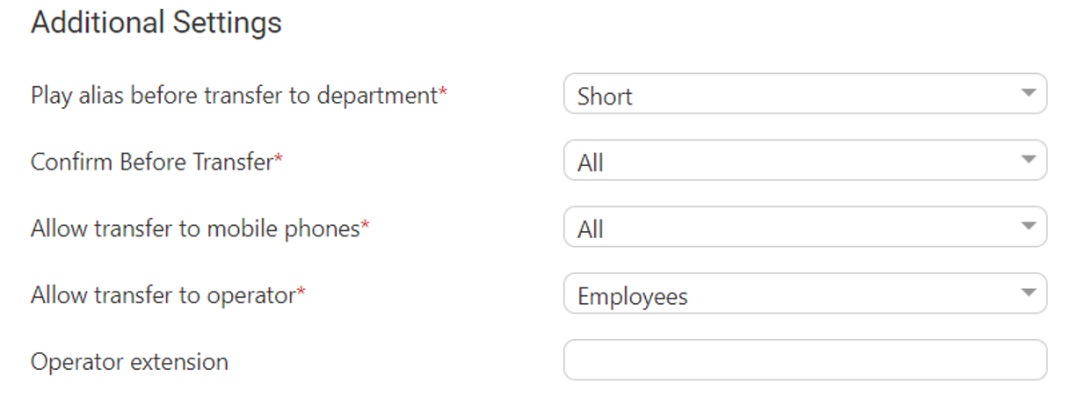Viewport: 1081px width, 398px height.
Task: Select the "Confirm Before Transfer" label text
Action: click(x=152, y=162)
